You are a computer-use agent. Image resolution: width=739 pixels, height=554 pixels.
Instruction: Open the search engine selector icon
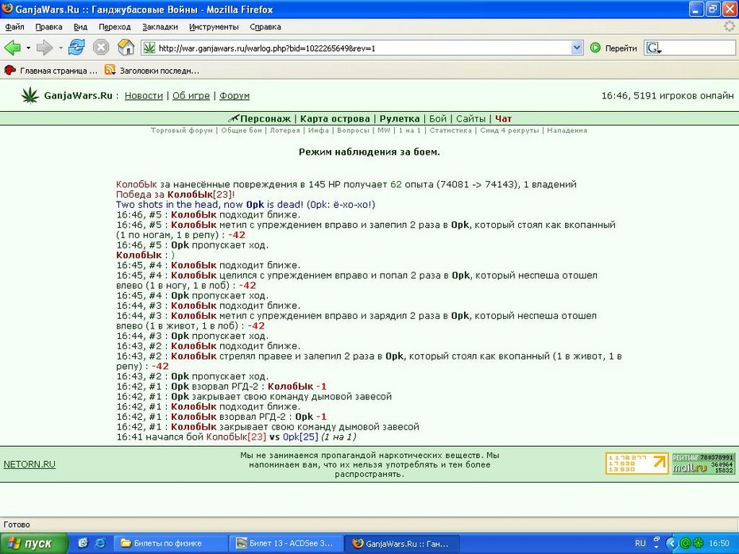coord(654,48)
